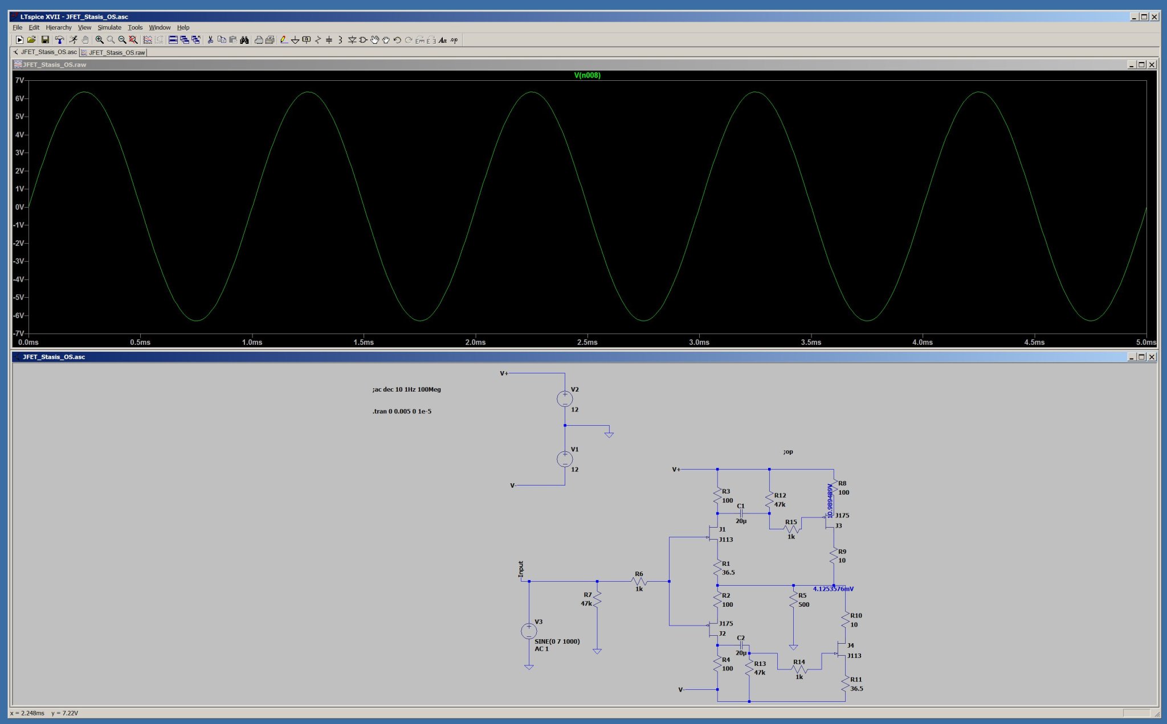Click the New Schematic toolbar icon
This screenshot has width=1167, height=724.
(19, 40)
